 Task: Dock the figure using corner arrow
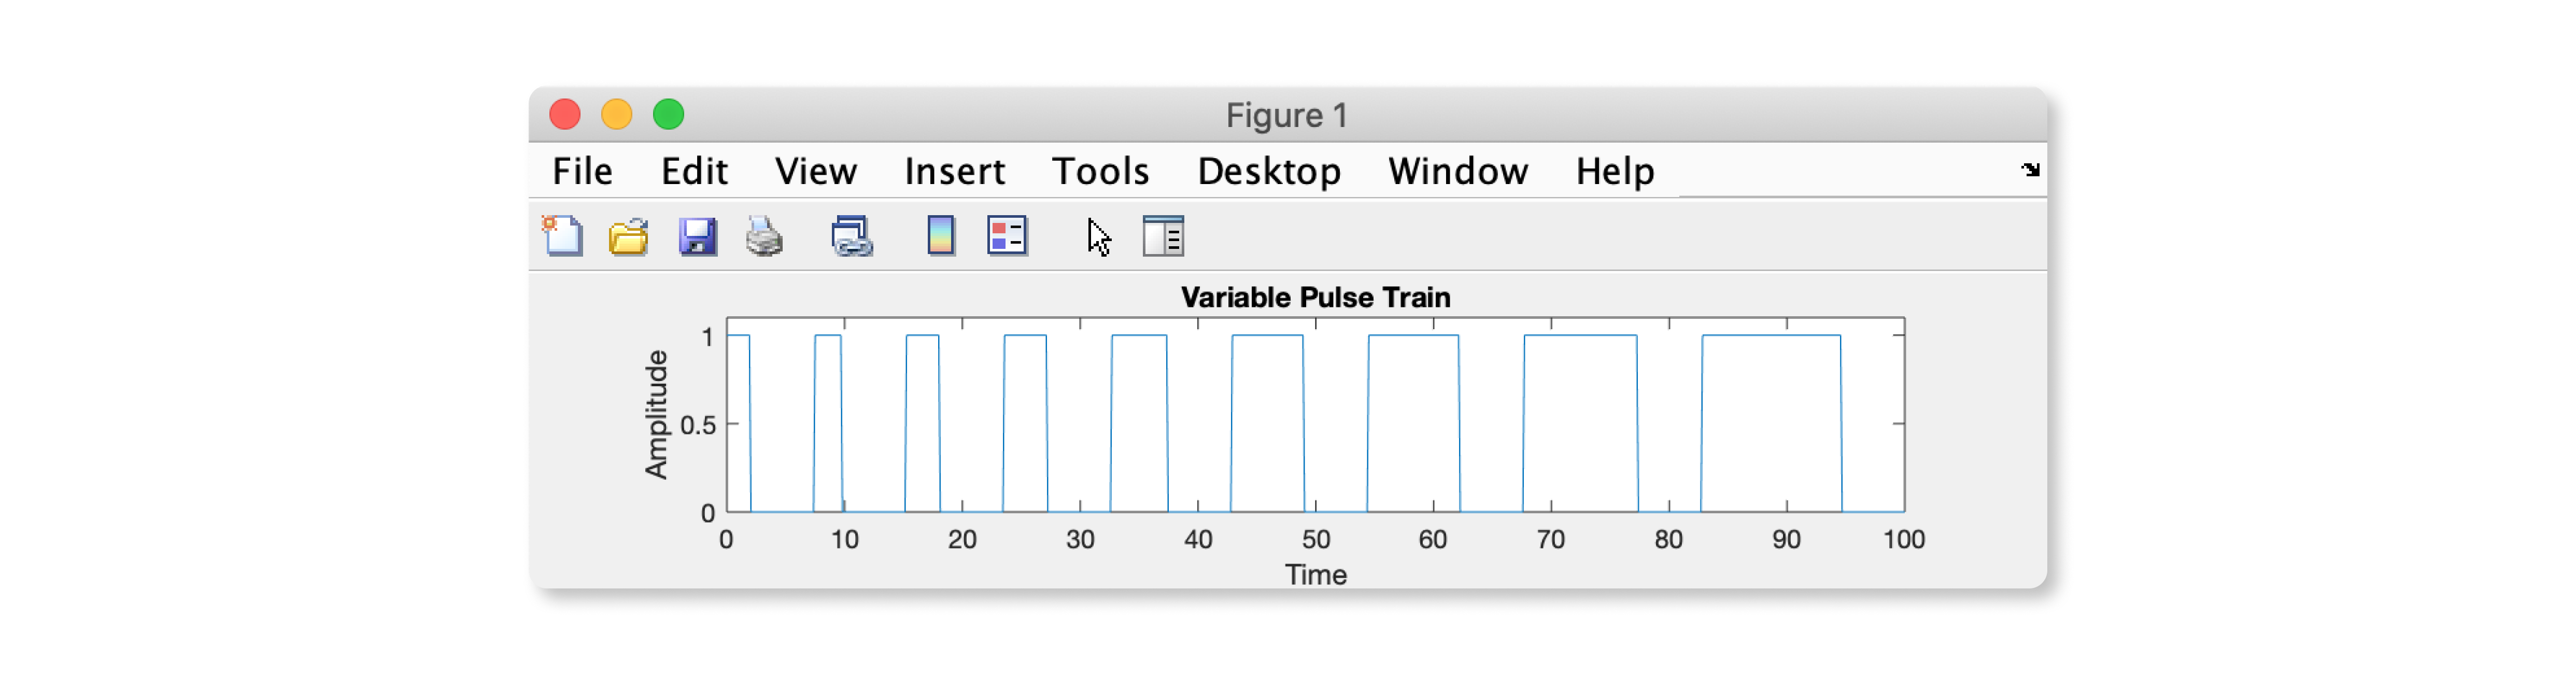coord(2029,170)
